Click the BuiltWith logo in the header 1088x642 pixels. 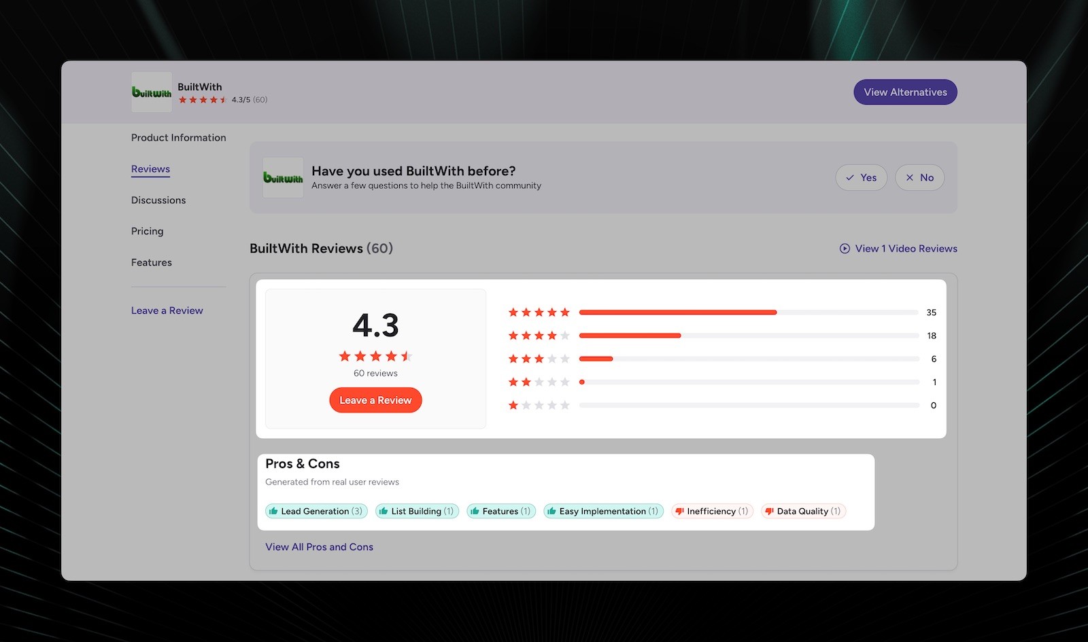coord(151,92)
